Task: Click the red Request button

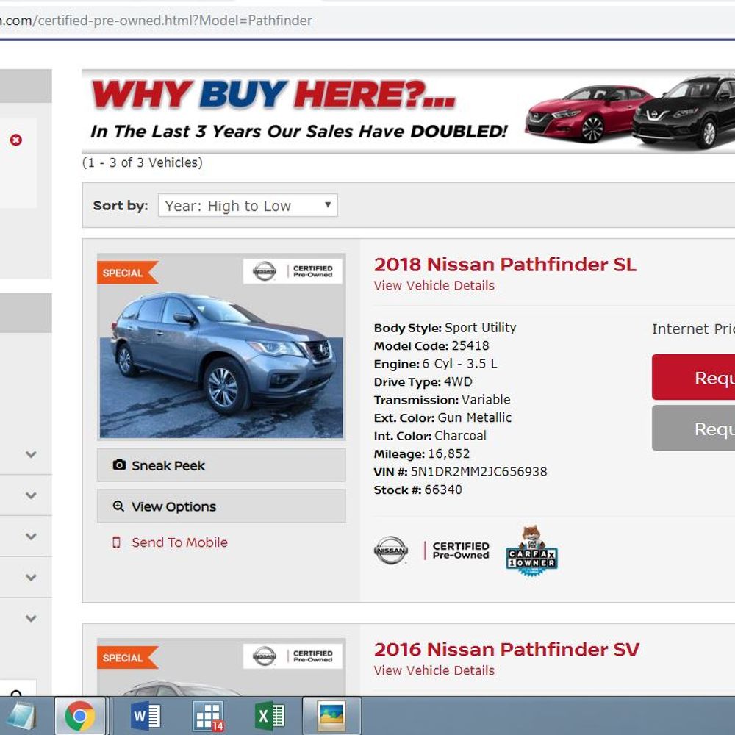Action: click(693, 377)
